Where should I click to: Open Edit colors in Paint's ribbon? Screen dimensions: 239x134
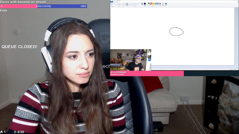160,4
